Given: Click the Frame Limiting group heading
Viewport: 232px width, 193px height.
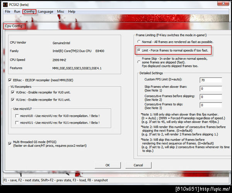Looking at the screenshot, I should (171, 35).
